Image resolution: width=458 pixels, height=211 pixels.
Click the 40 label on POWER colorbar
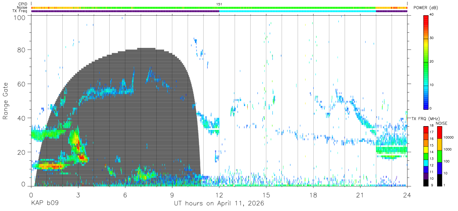(432, 15)
